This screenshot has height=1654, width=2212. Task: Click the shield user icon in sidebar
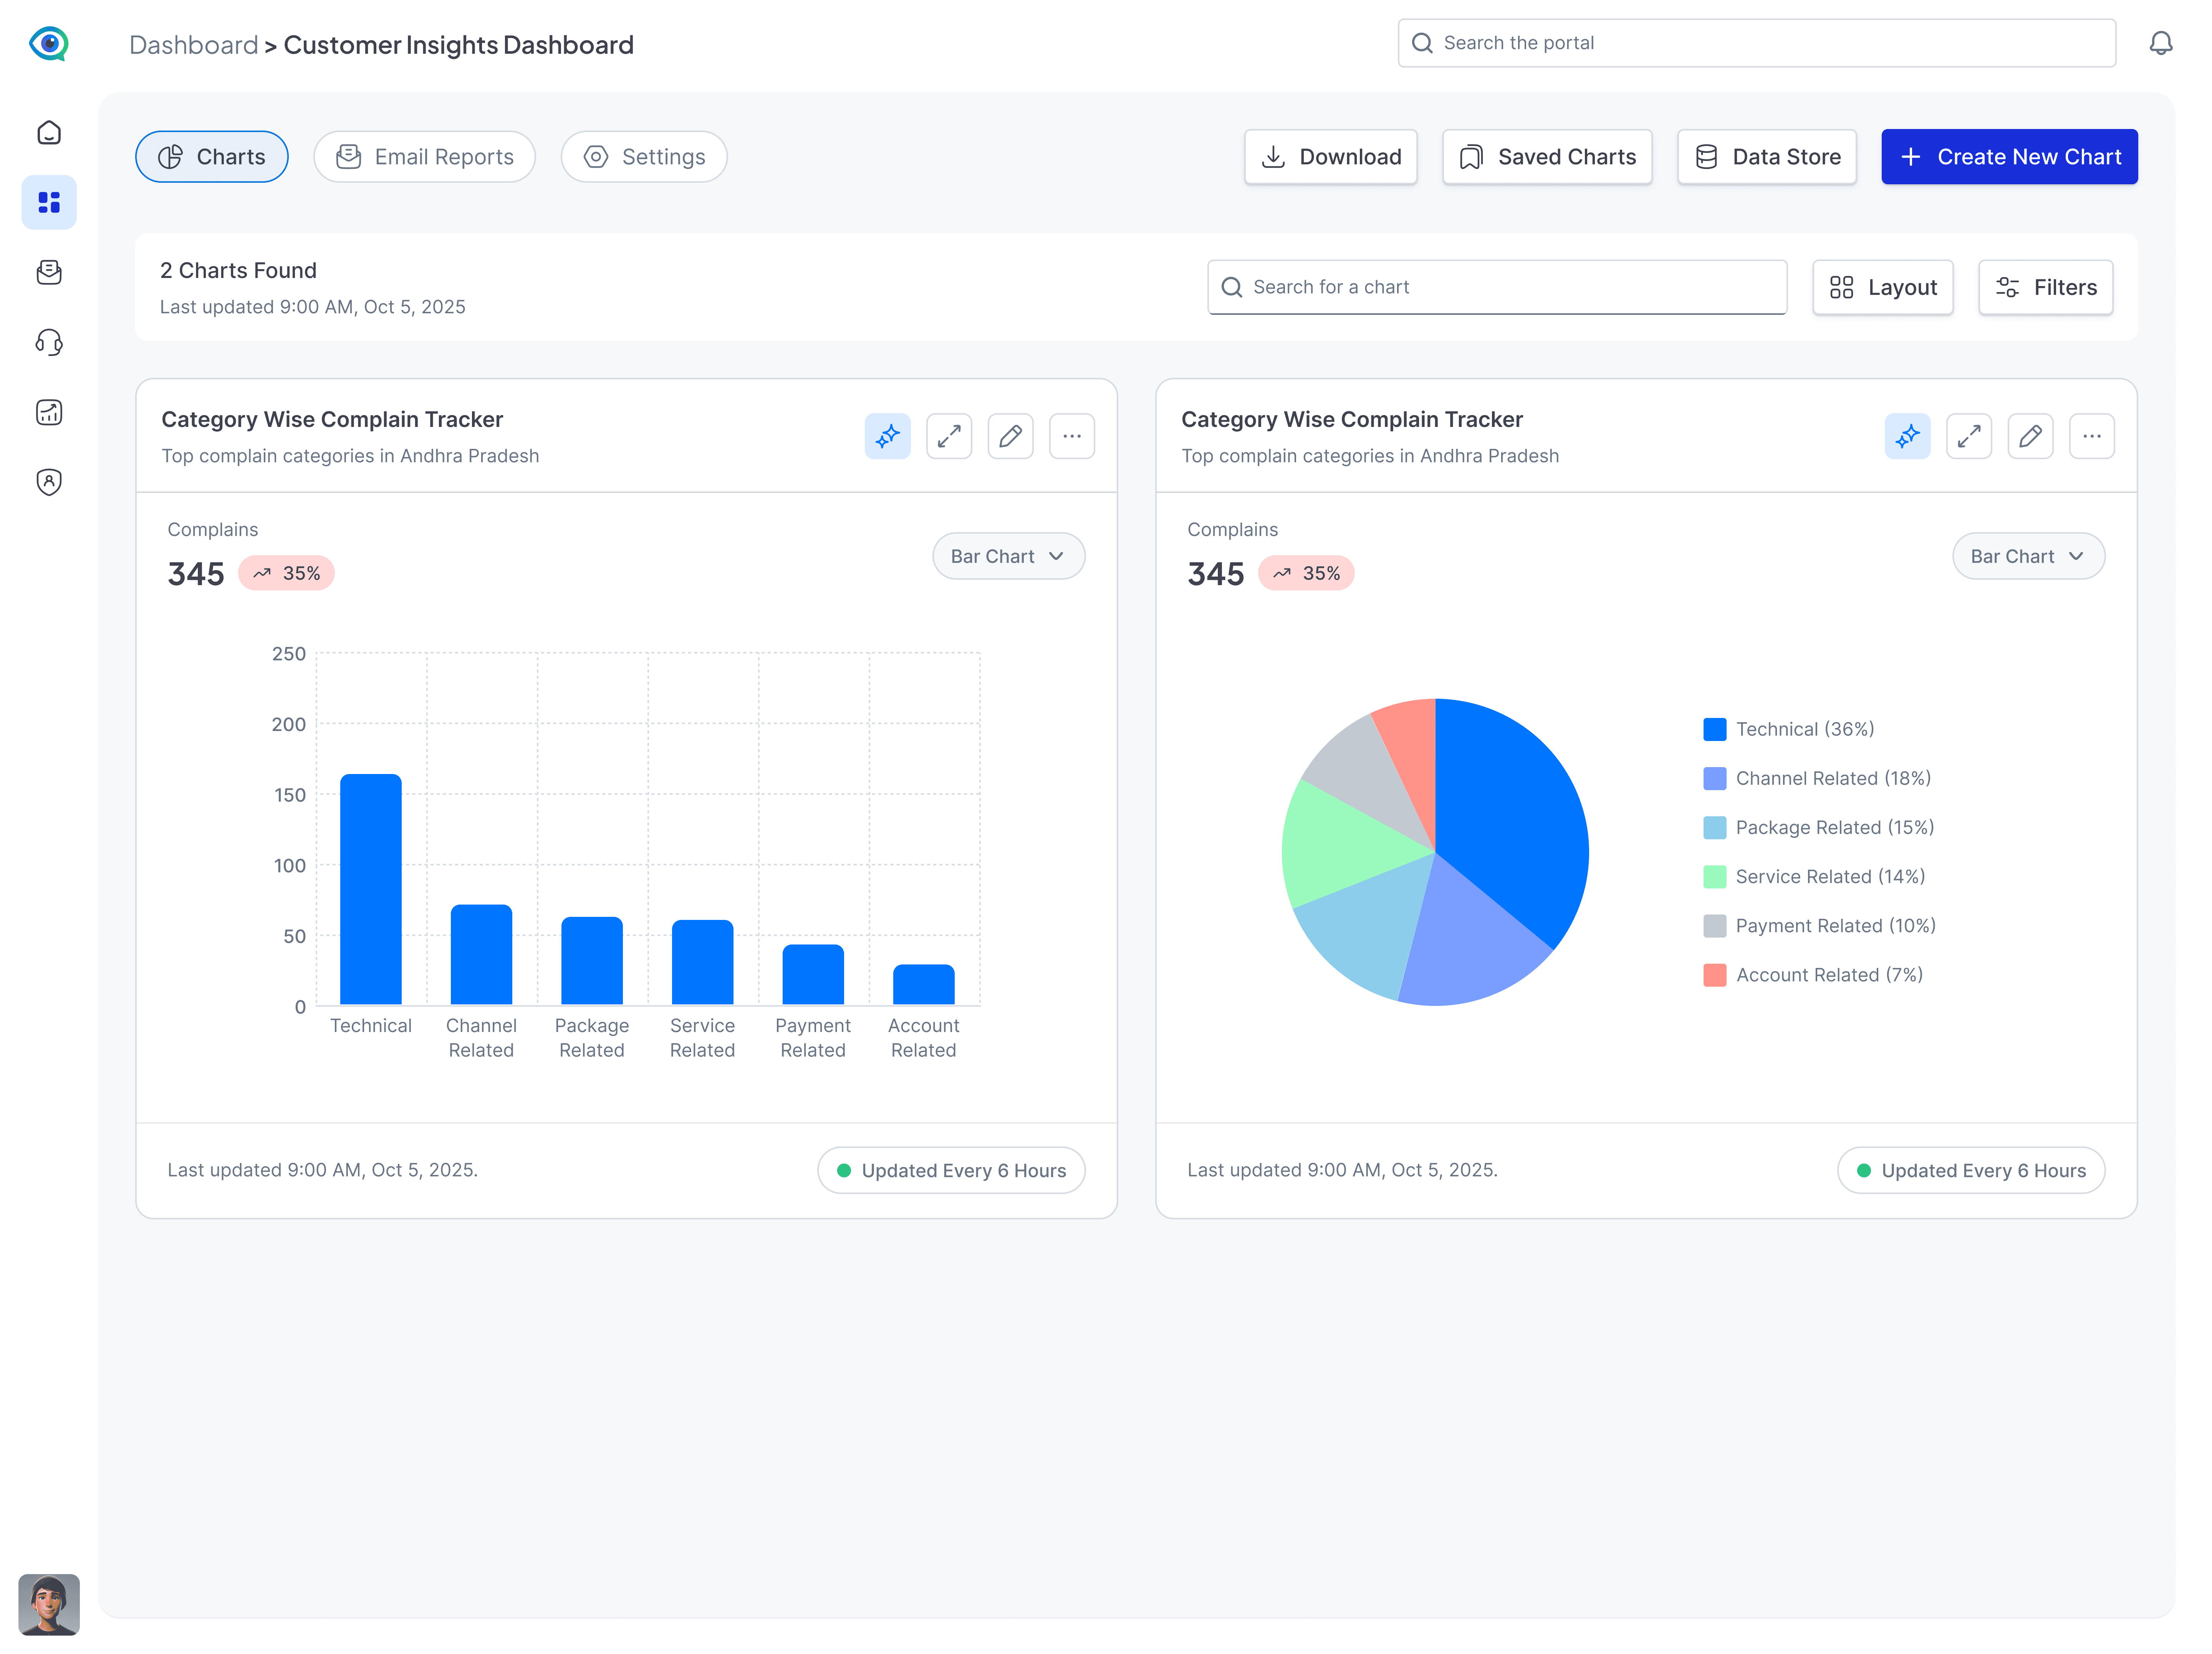[x=49, y=482]
